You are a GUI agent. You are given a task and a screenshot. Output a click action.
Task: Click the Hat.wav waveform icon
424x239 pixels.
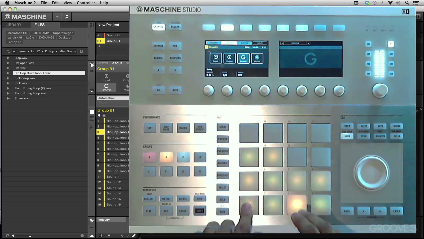(x=8, y=68)
